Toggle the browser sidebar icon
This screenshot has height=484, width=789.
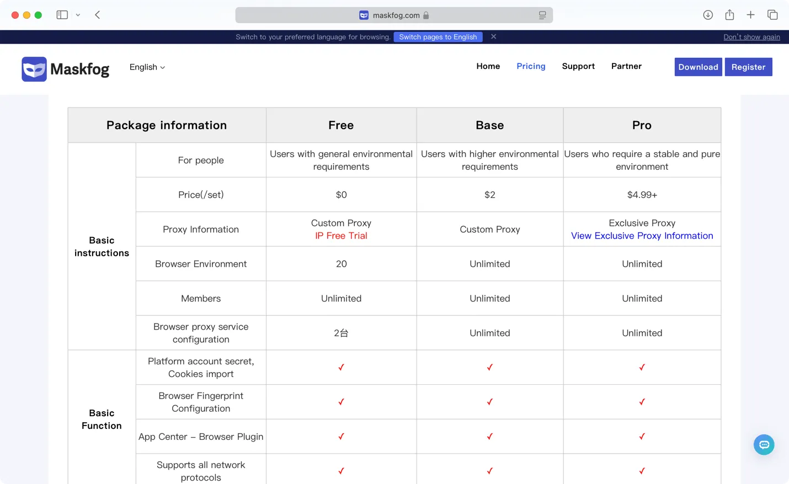click(62, 14)
